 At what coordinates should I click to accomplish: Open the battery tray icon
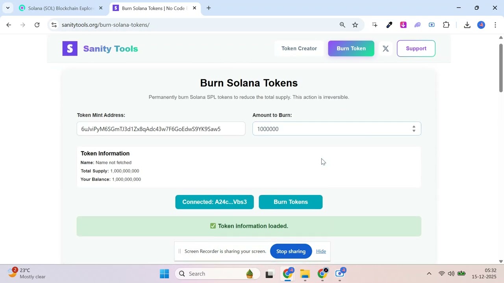click(461, 274)
